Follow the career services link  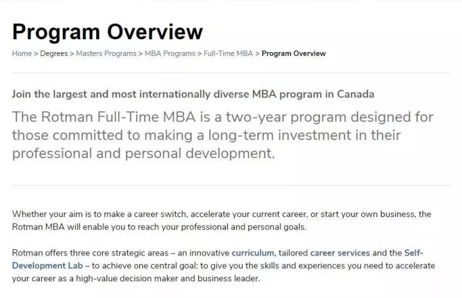tap(340, 253)
